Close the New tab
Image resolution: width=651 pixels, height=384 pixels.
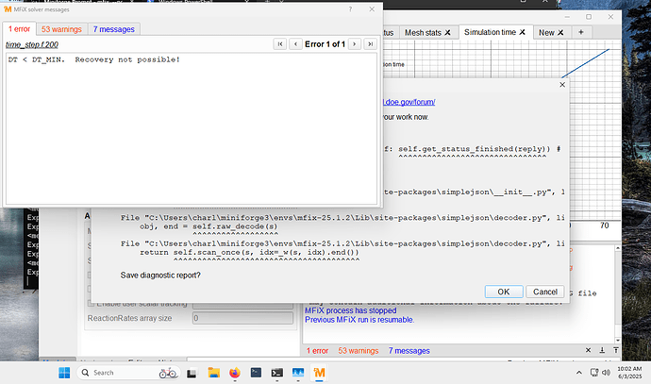click(x=560, y=32)
